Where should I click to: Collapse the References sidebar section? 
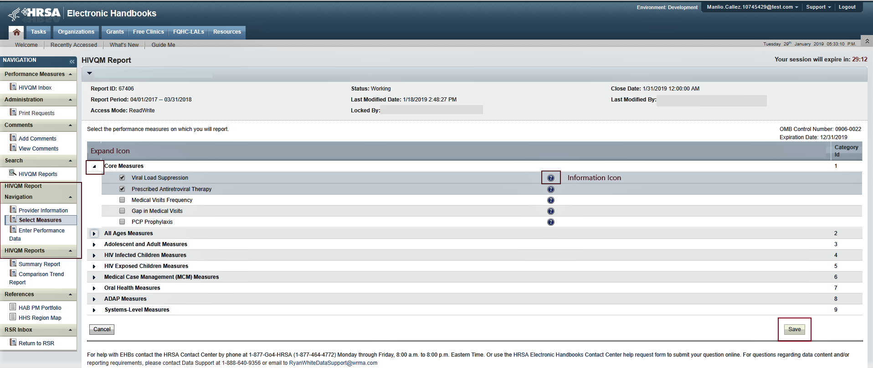[x=70, y=294]
